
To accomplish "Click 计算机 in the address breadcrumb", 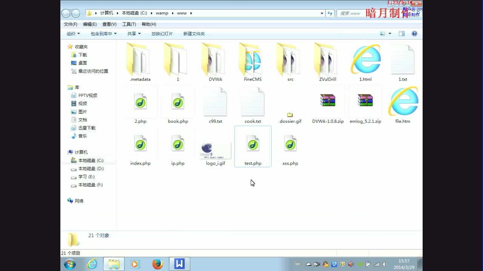I will click(106, 13).
